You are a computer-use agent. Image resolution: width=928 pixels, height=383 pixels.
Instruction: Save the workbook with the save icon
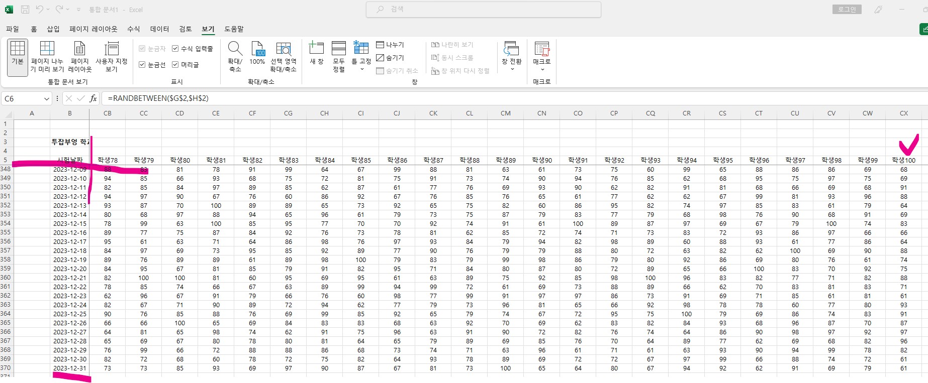click(x=25, y=10)
